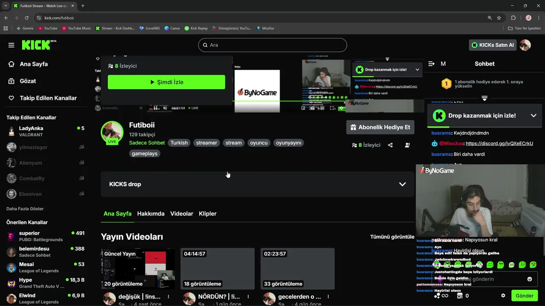Open the iLoveIMG bookmark

click(149, 28)
